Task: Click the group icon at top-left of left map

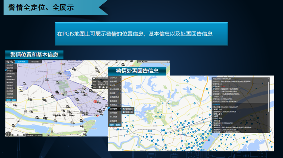Action: click(8, 62)
